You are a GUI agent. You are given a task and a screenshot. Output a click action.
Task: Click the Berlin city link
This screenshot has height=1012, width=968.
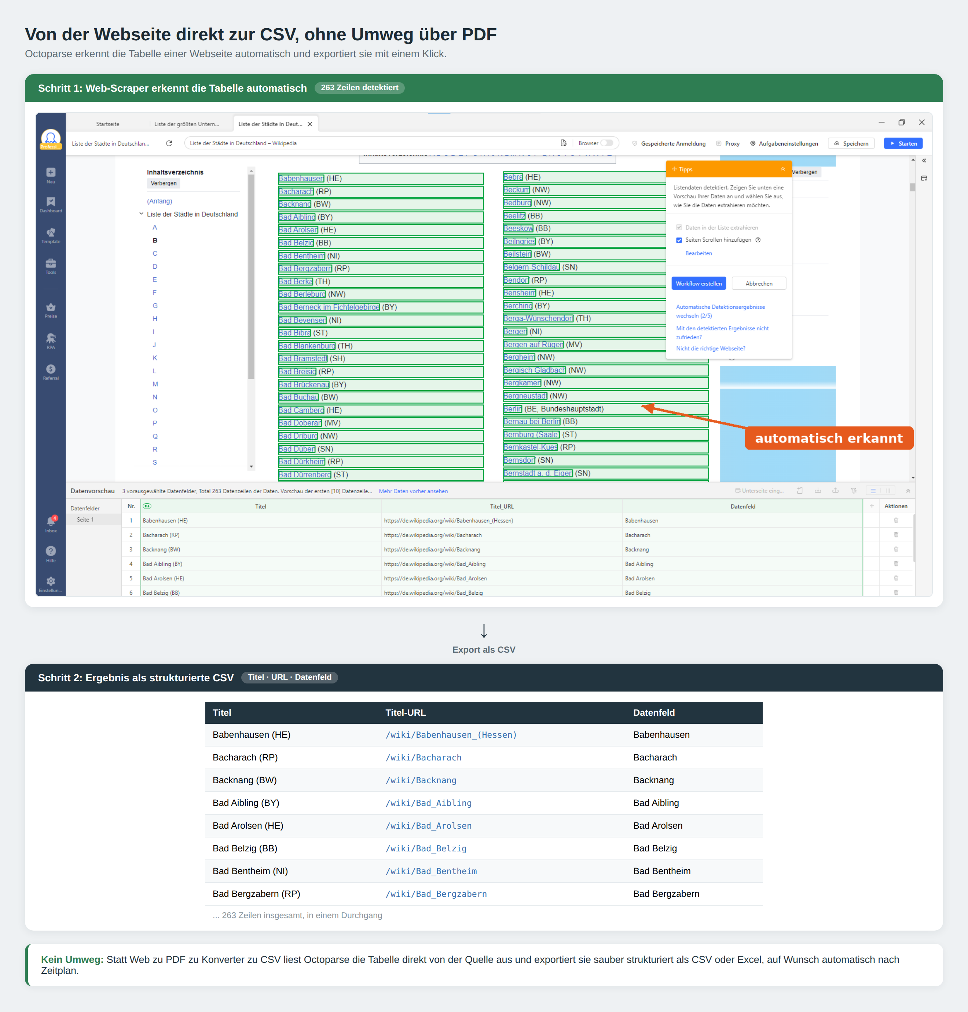click(x=513, y=409)
